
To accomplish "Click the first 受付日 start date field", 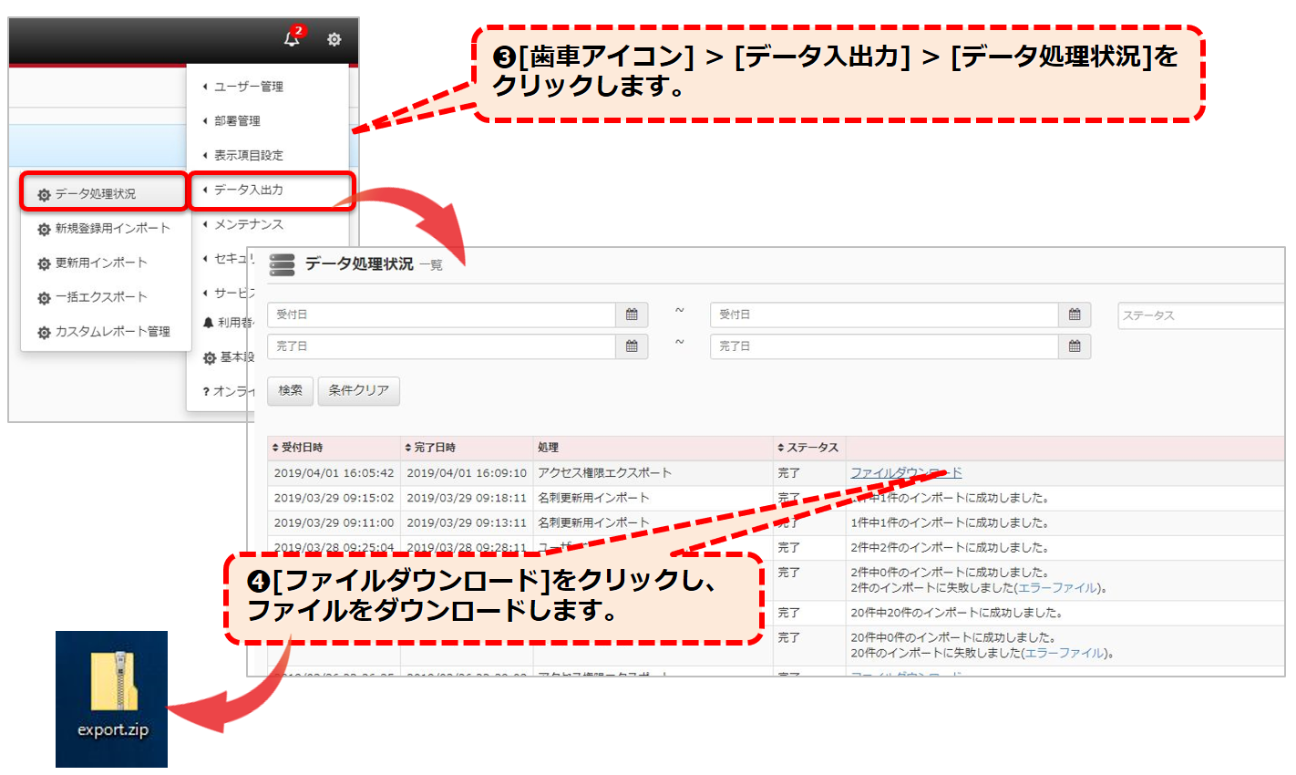I will click(x=441, y=315).
